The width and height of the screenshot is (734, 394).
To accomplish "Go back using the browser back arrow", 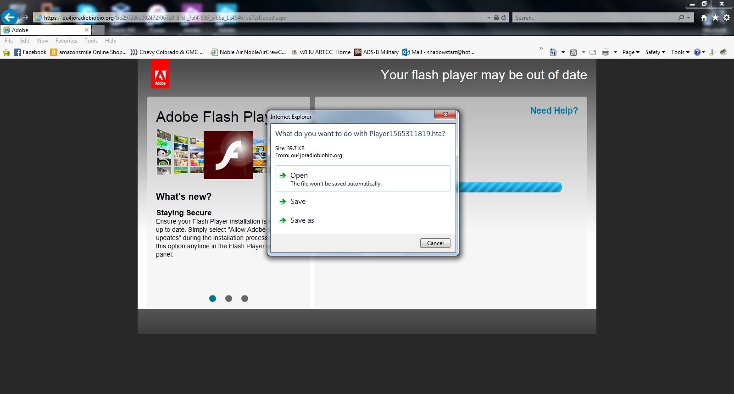I will pyautogui.click(x=9, y=17).
